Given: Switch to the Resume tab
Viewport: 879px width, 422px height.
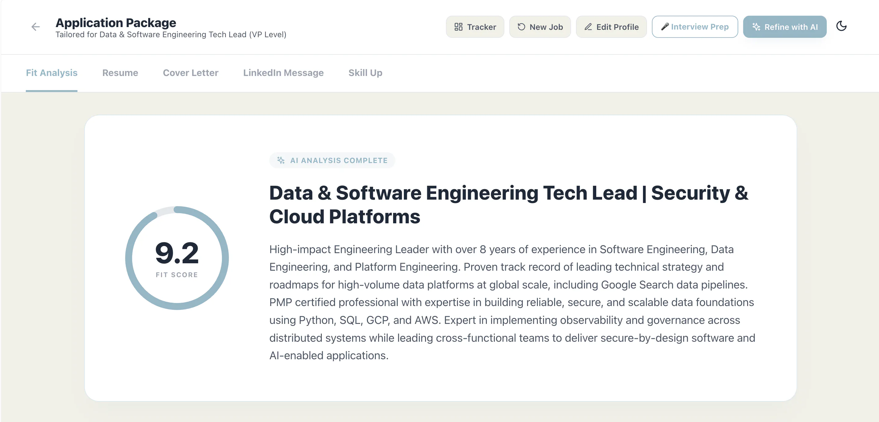Looking at the screenshot, I should point(120,73).
